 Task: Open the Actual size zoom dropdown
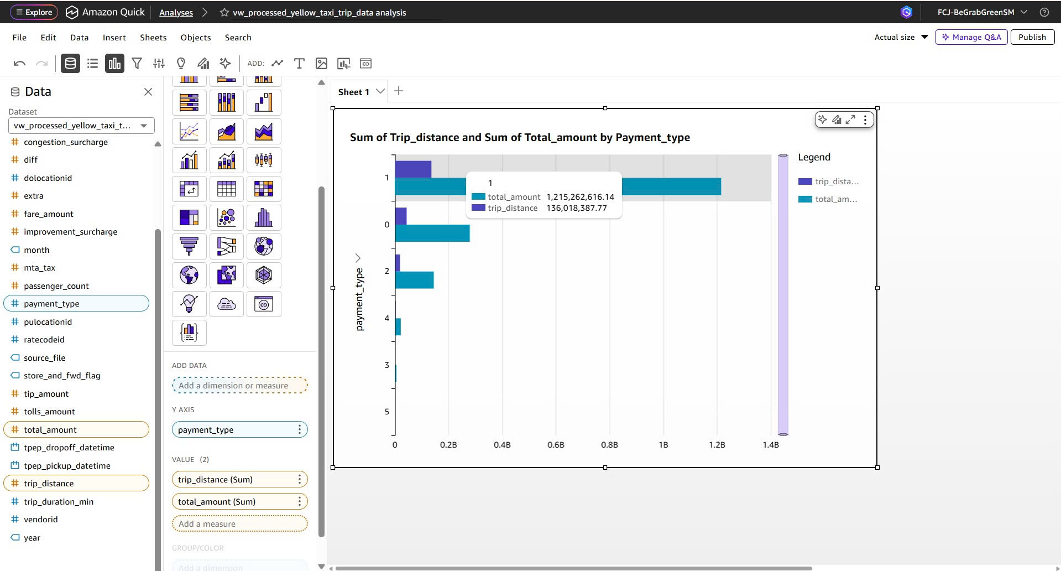pos(901,37)
